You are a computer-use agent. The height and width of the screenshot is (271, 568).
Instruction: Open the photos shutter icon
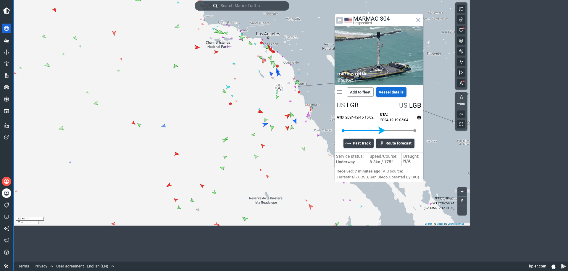click(x=7, y=99)
